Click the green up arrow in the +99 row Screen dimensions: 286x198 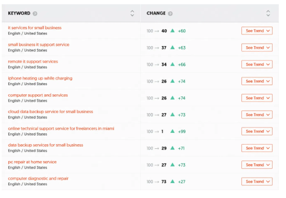point(173,131)
